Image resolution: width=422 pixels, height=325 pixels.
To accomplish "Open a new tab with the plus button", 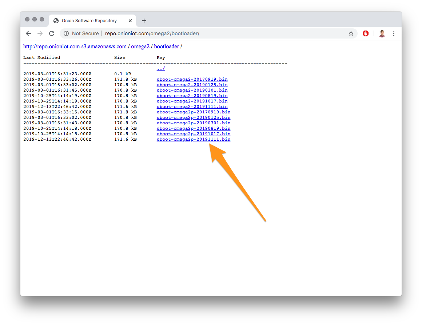I will coord(144,21).
